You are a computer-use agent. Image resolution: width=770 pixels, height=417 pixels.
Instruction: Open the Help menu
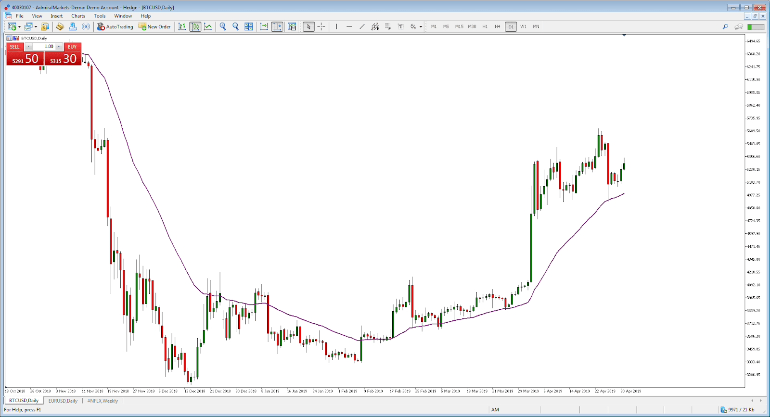point(146,16)
